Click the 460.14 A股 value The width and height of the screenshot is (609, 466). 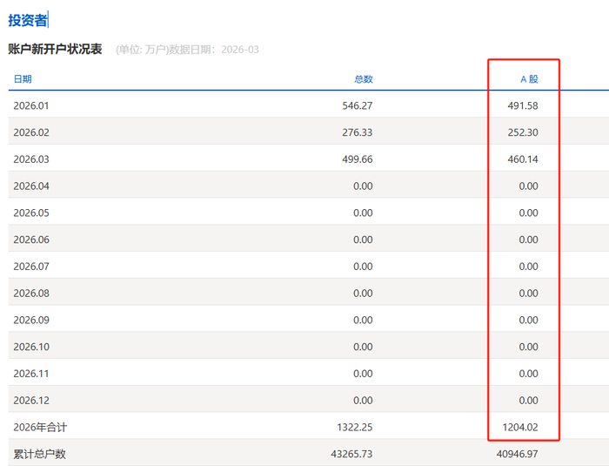tap(523, 159)
